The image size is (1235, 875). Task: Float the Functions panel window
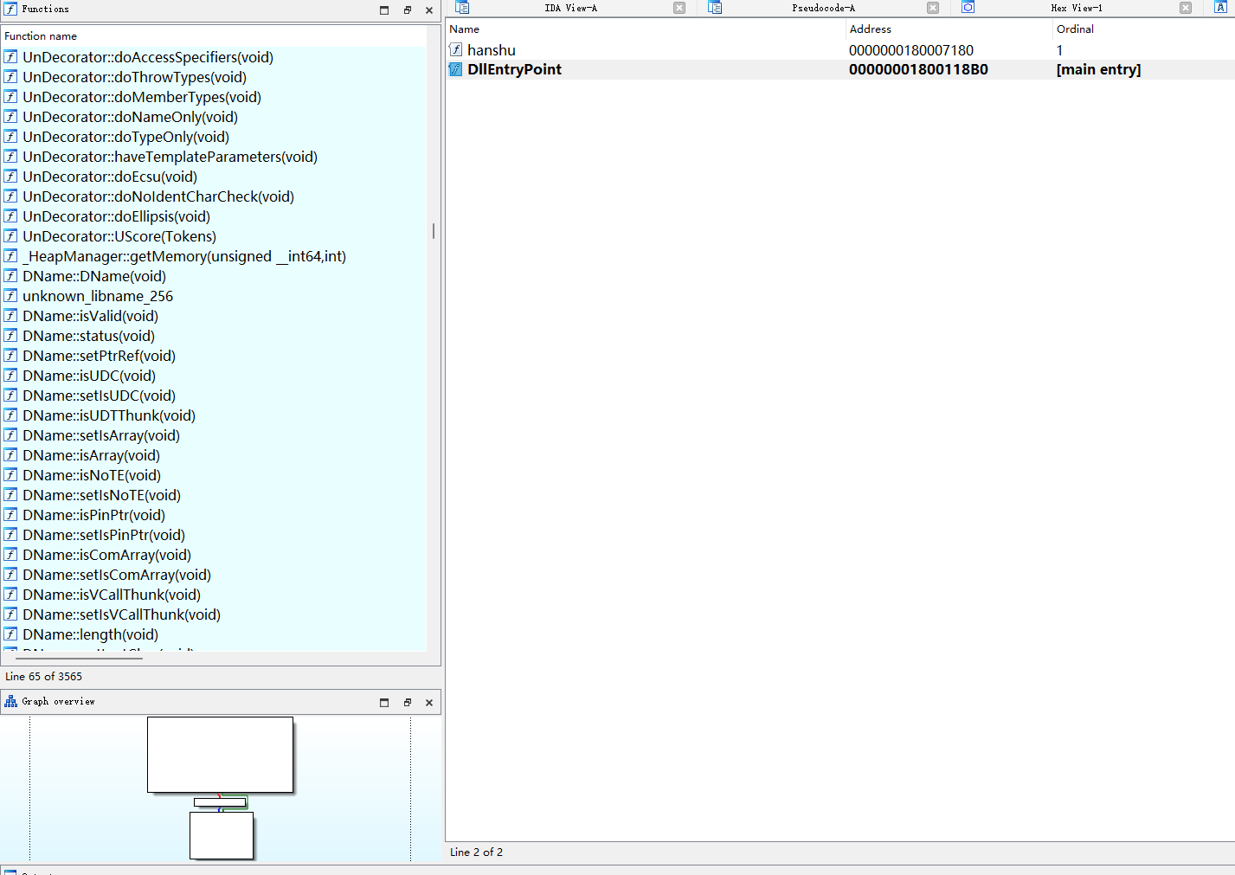click(x=407, y=10)
